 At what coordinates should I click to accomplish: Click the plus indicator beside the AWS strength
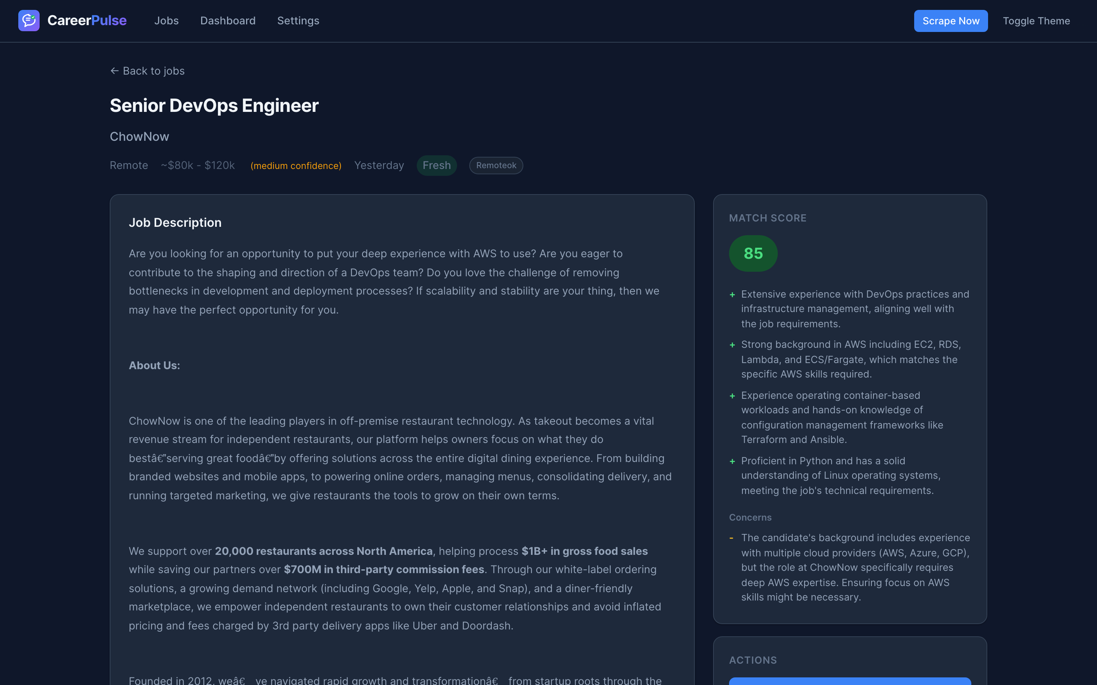732,344
